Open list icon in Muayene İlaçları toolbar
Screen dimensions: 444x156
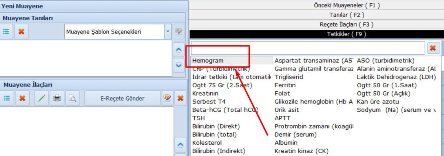tap(7, 98)
